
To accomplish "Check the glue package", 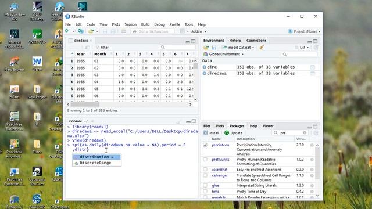I will [205, 185].
